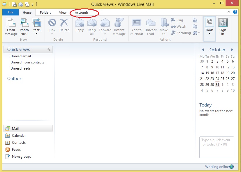Click the Today heading in calendar pane
Screen dimensions: 241x172
pos(205,105)
